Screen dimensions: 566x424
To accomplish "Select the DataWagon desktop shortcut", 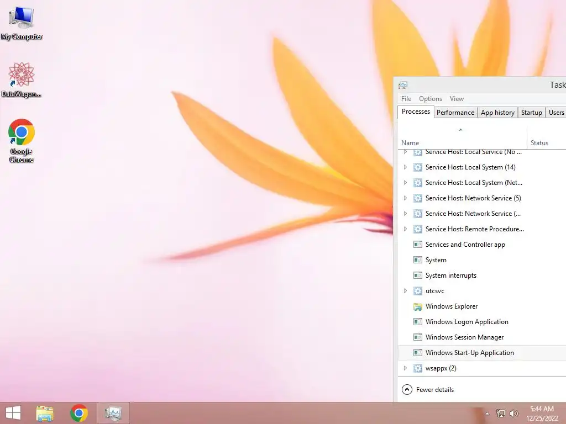I will 22,79.
